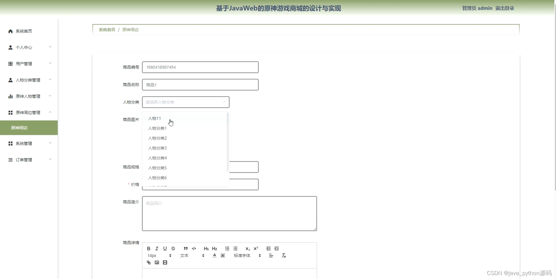Focus the 商品编号 input field
The height and width of the screenshot is (279, 556).
pos(200,67)
